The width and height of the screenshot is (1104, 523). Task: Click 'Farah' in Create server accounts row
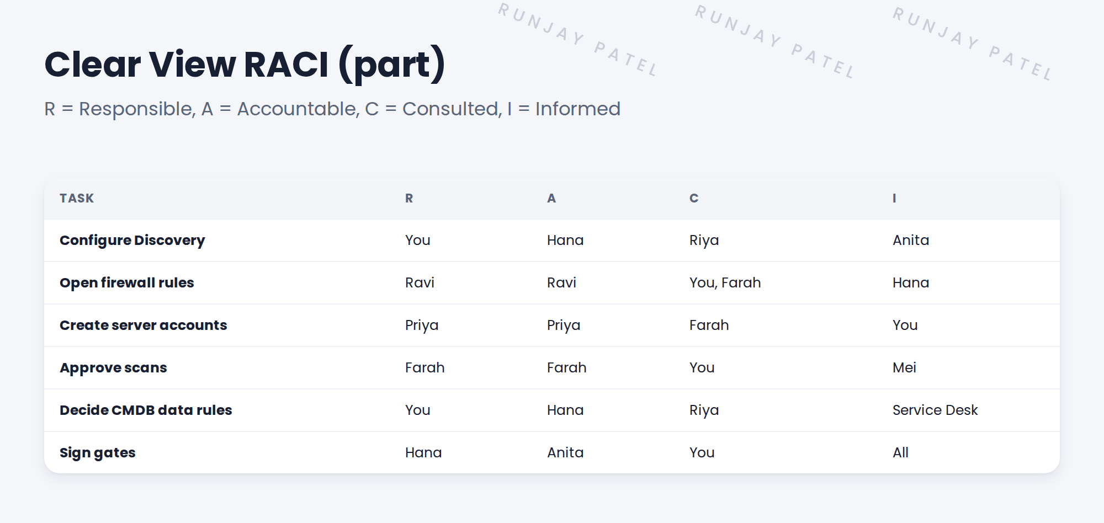[x=709, y=325]
